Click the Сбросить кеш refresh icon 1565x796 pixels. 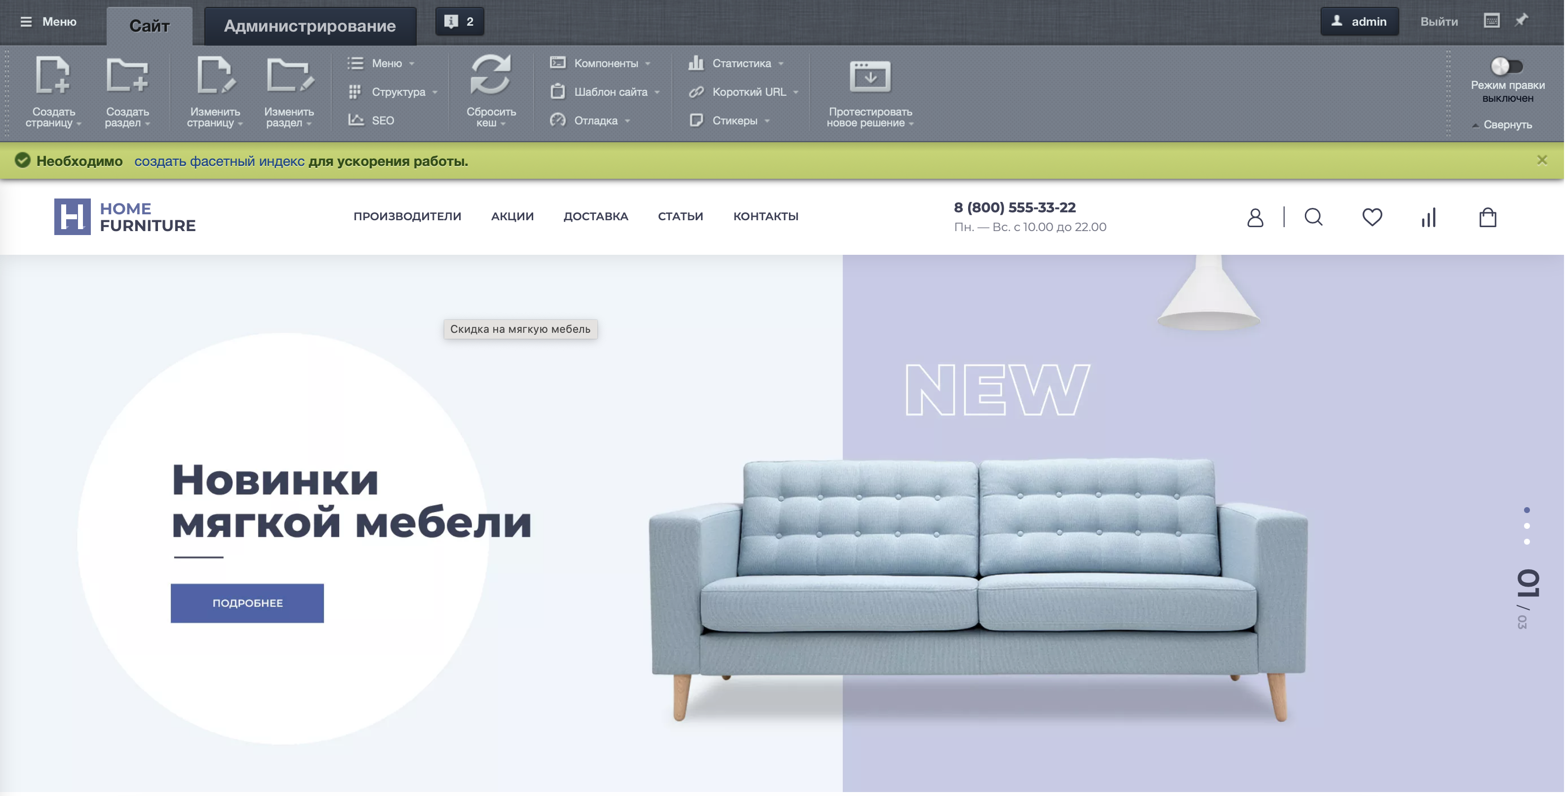[491, 74]
